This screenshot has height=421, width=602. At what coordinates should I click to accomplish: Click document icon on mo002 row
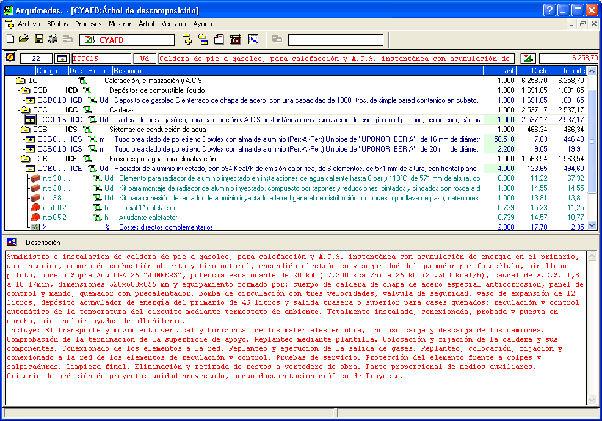pos(97,208)
